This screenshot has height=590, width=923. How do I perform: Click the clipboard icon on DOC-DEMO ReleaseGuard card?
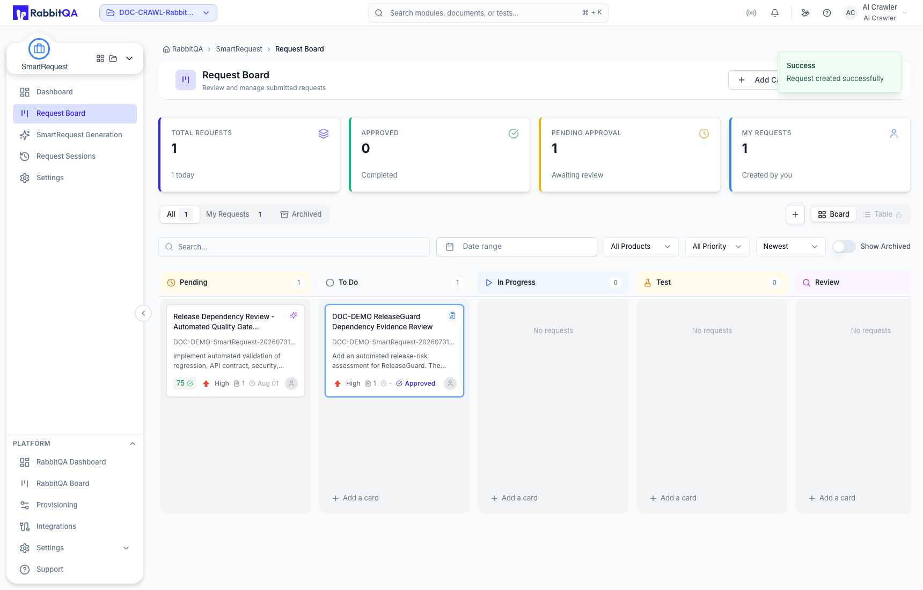pos(452,315)
